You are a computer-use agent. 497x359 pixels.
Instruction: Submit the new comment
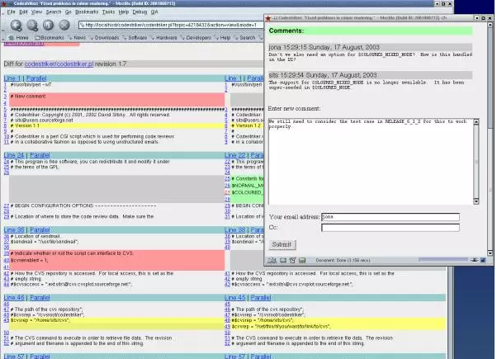pos(282,244)
